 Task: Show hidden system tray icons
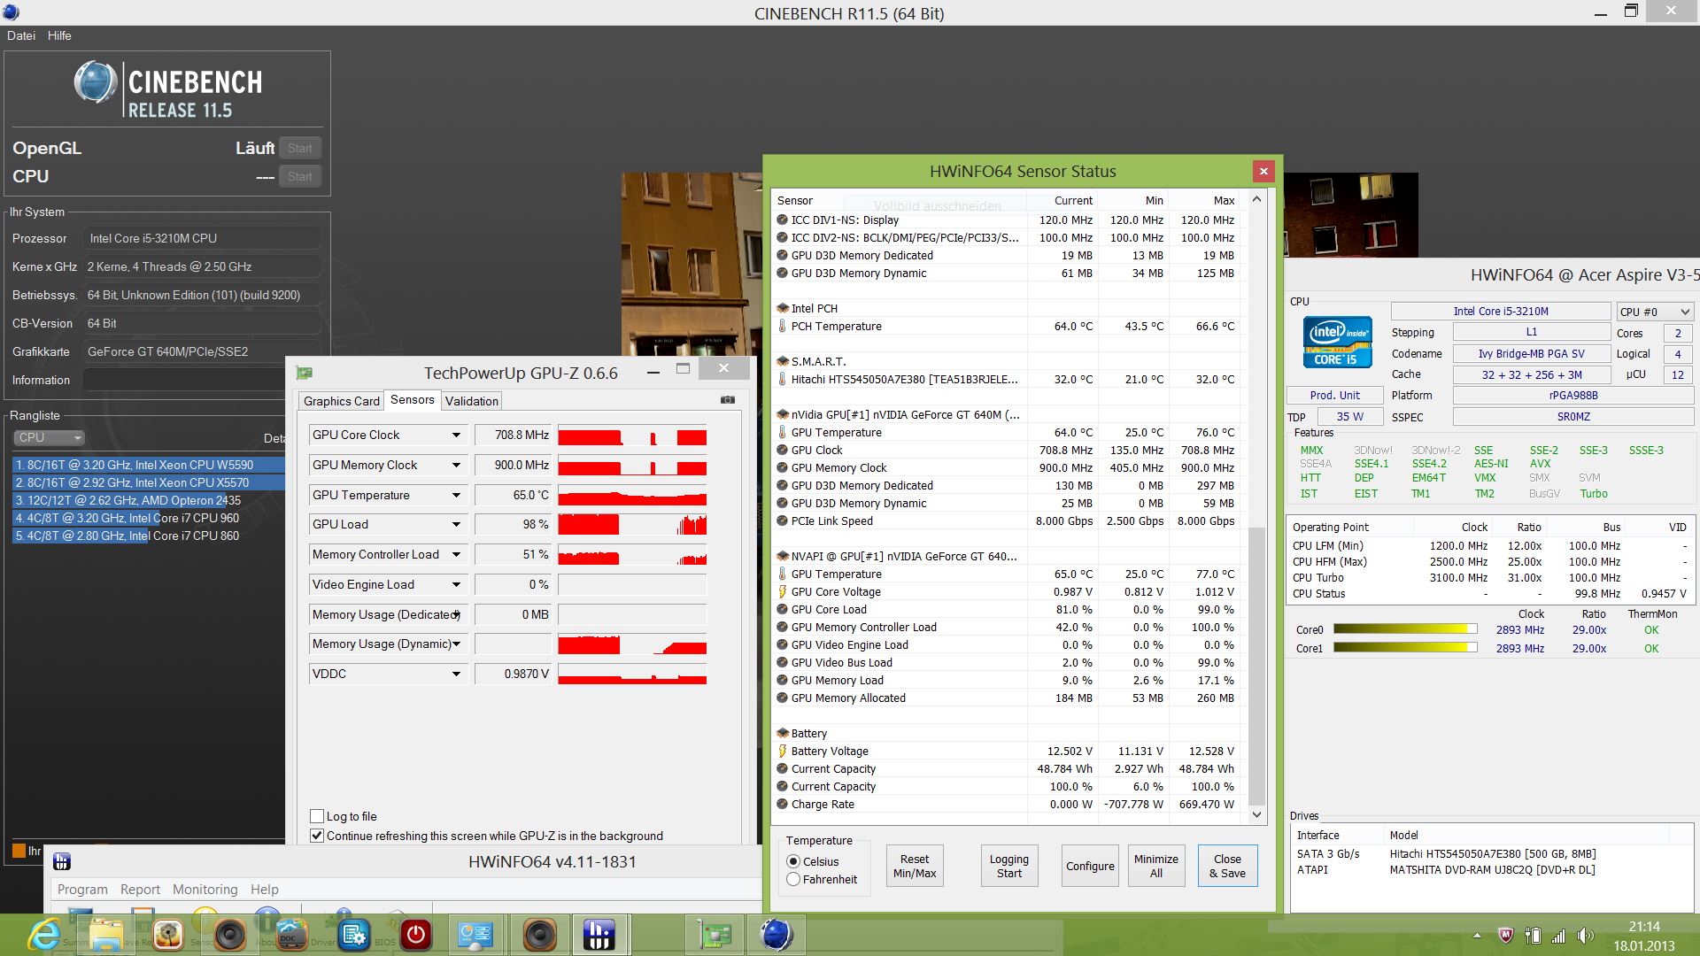[1477, 935]
